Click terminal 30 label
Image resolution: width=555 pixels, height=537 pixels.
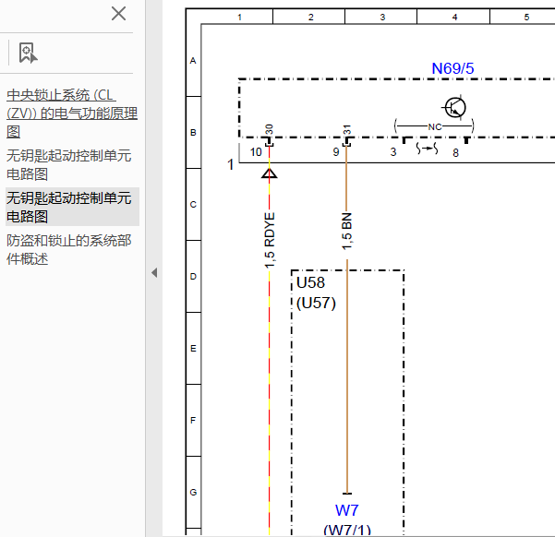(x=270, y=129)
